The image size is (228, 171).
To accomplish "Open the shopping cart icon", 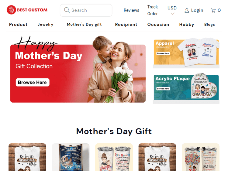I will click(213, 10).
